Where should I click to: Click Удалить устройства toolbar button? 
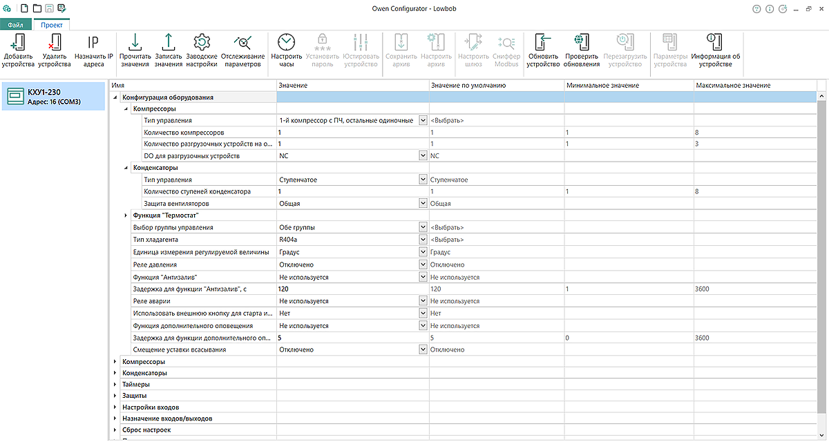tap(54, 50)
